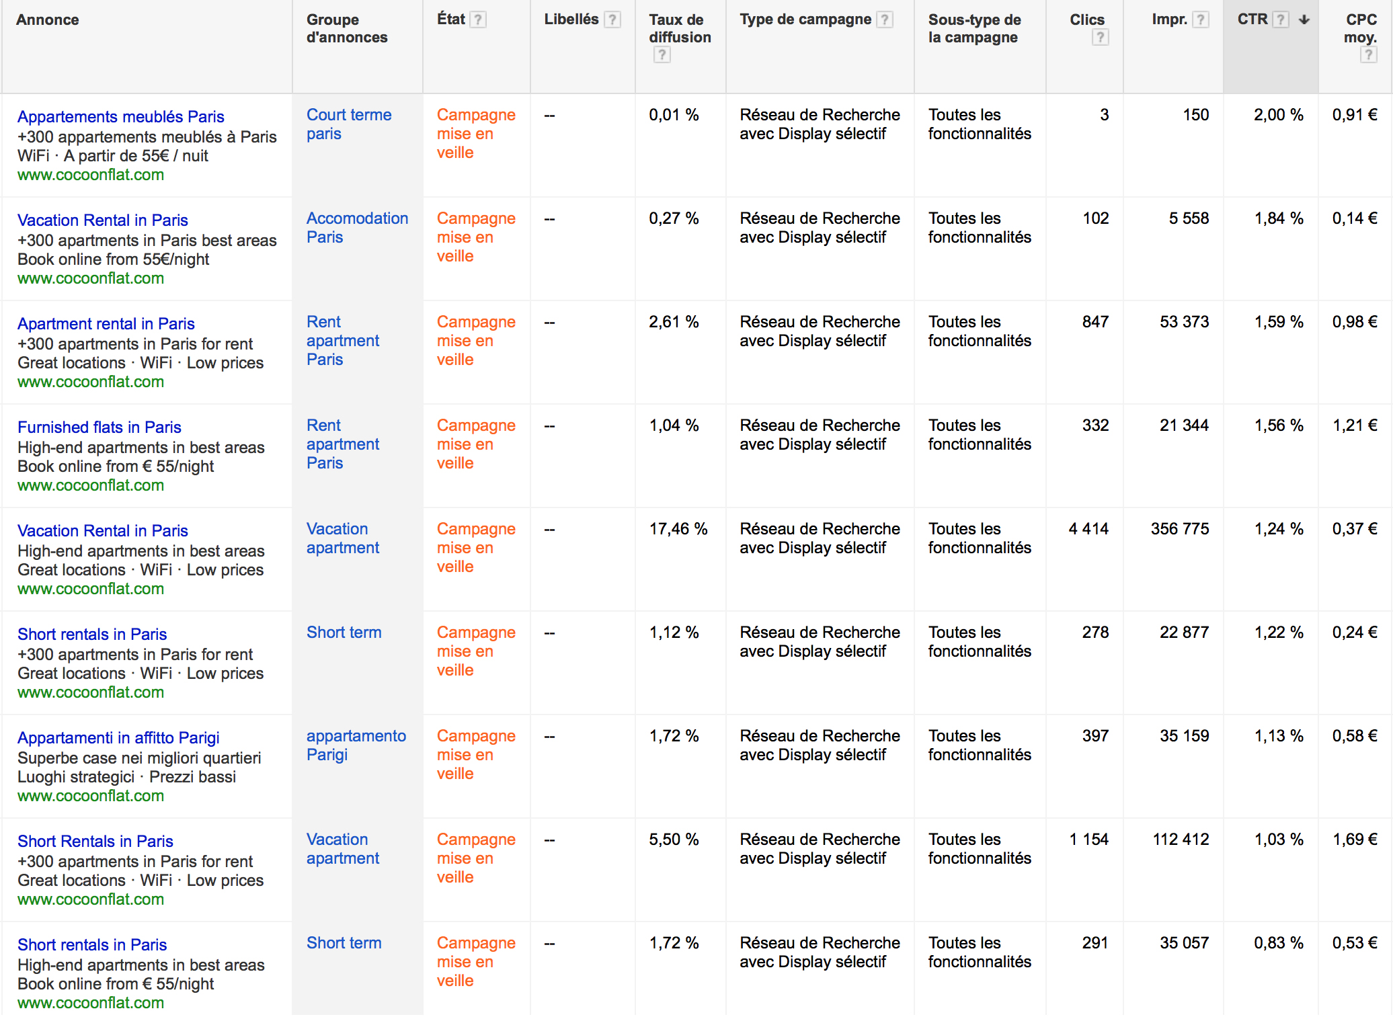The image size is (1393, 1019).
Task: Open help icon next to CTR header
Action: click(1281, 19)
